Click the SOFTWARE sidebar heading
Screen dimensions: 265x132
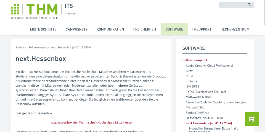point(194,48)
